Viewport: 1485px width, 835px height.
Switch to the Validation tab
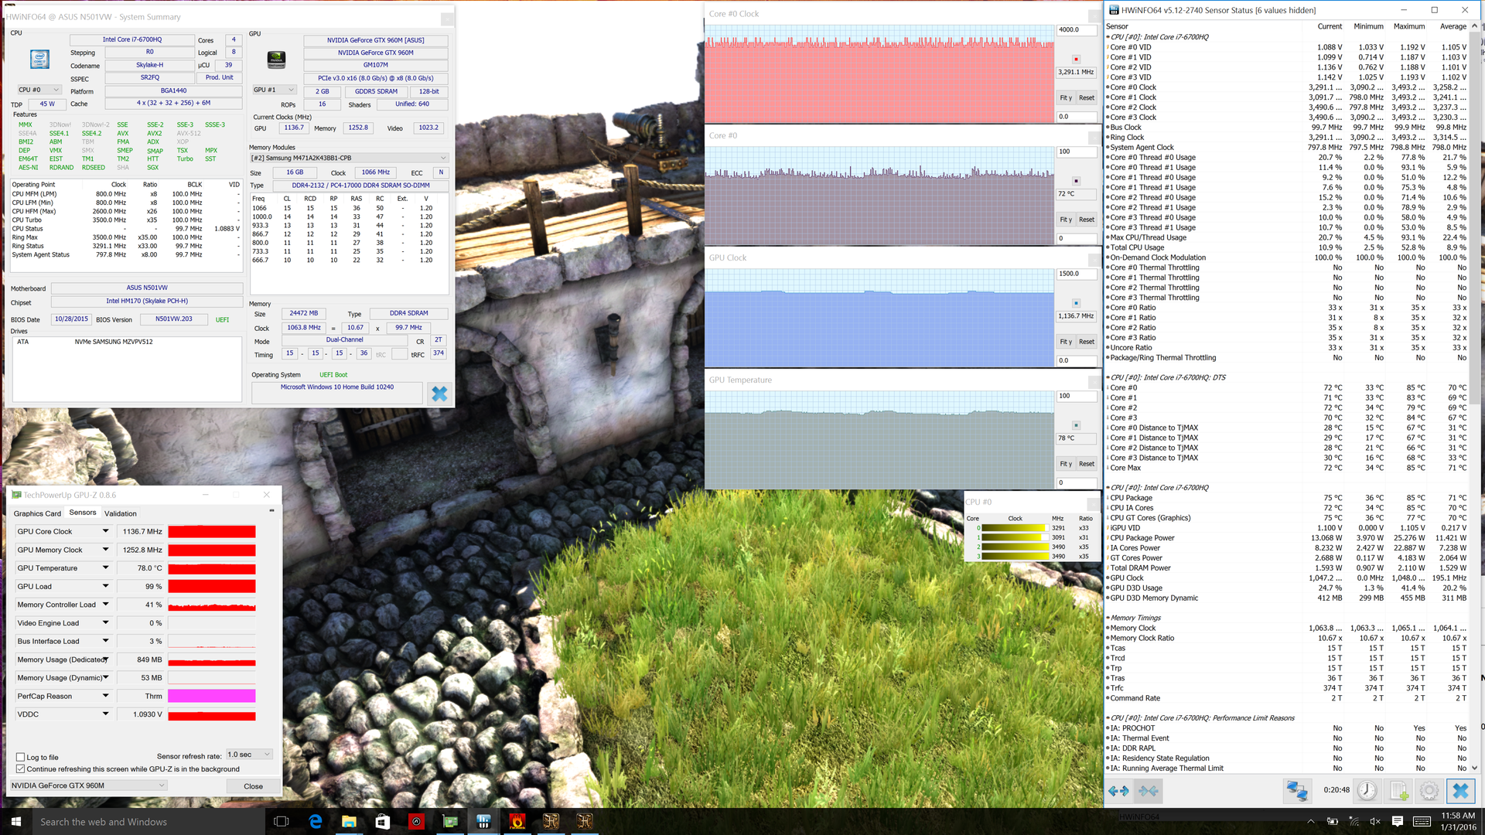pyautogui.click(x=121, y=513)
